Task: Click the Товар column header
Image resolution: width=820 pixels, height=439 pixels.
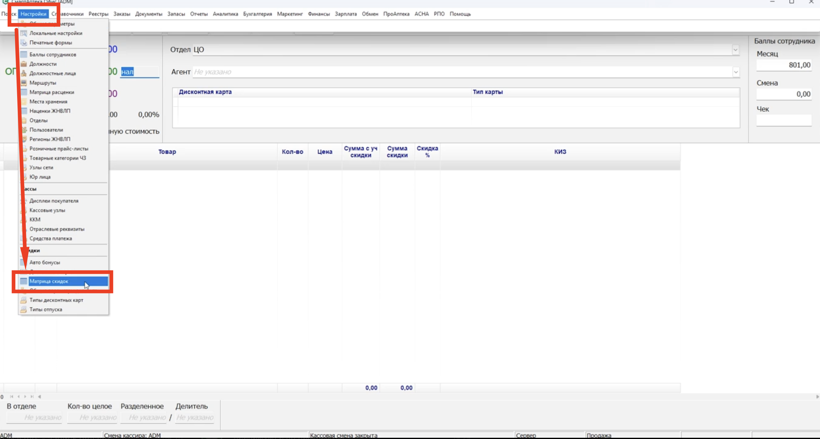Action: pyautogui.click(x=167, y=152)
